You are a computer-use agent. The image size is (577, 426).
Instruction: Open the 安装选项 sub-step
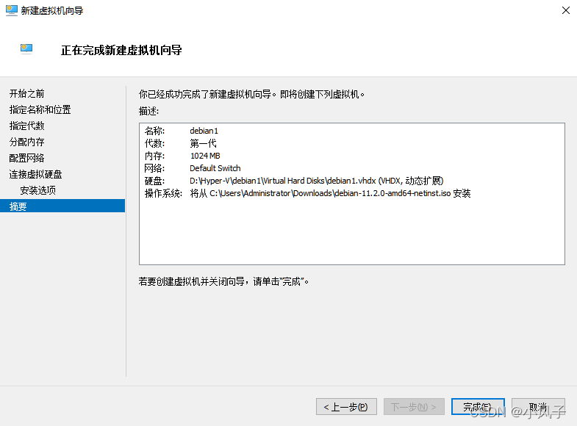click(38, 190)
